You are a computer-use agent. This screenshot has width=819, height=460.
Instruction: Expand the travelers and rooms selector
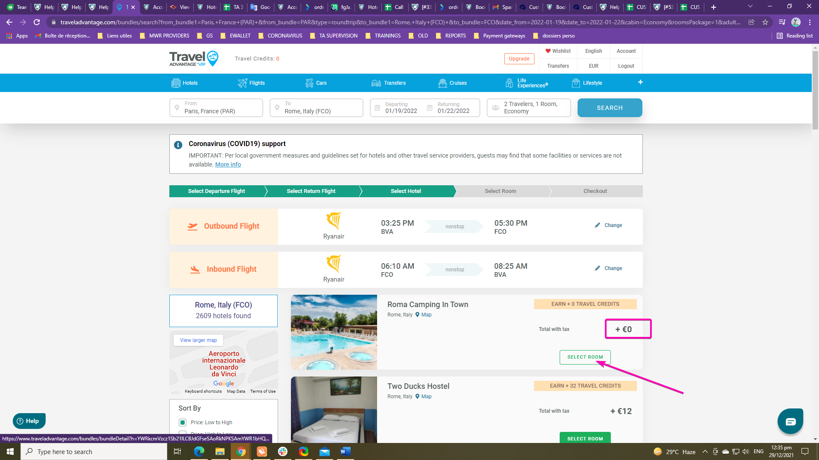coord(529,108)
